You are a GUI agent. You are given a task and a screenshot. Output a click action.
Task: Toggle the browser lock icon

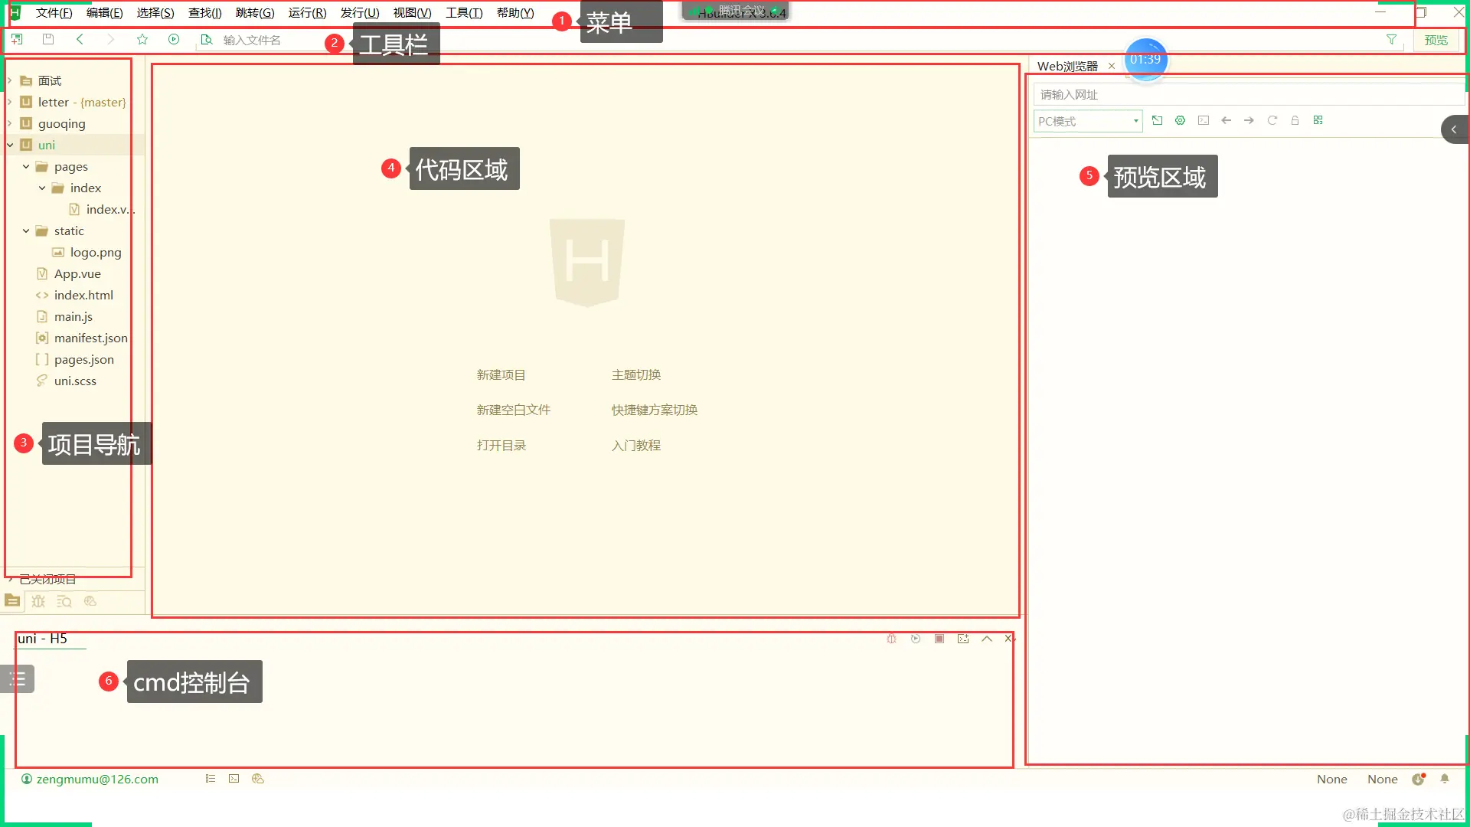click(x=1295, y=121)
